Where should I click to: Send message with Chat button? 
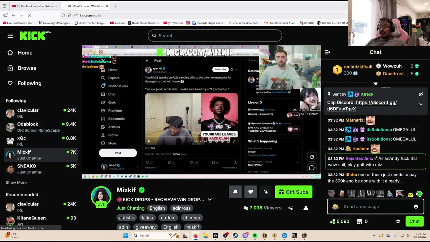415,221
